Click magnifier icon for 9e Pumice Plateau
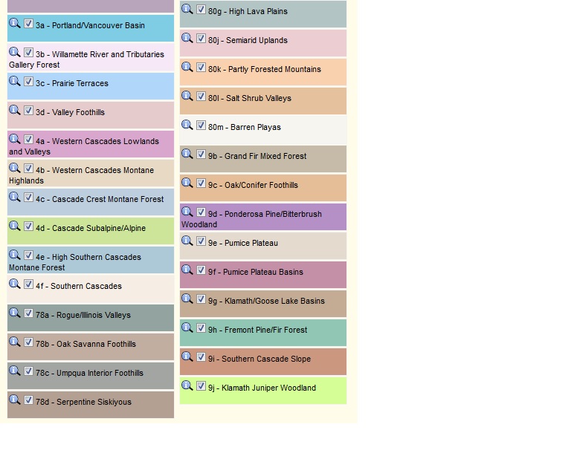The height and width of the screenshot is (456, 571). [187, 241]
